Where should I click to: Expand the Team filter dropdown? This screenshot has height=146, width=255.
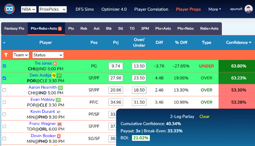[x=21, y=55]
